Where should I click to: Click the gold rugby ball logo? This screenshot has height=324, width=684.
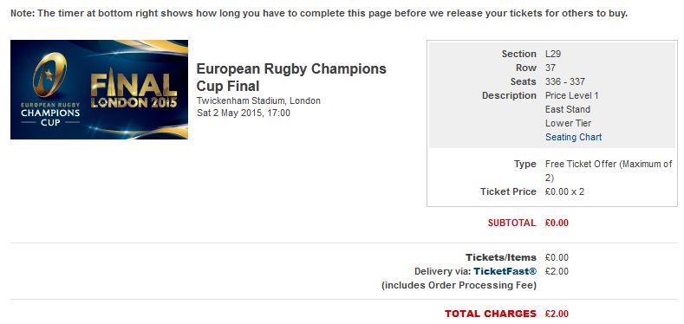[49, 75]
